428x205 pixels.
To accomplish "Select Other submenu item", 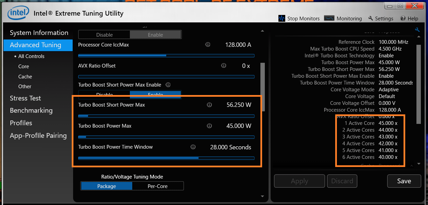I will pyautogui.click(x=25, y=87).
